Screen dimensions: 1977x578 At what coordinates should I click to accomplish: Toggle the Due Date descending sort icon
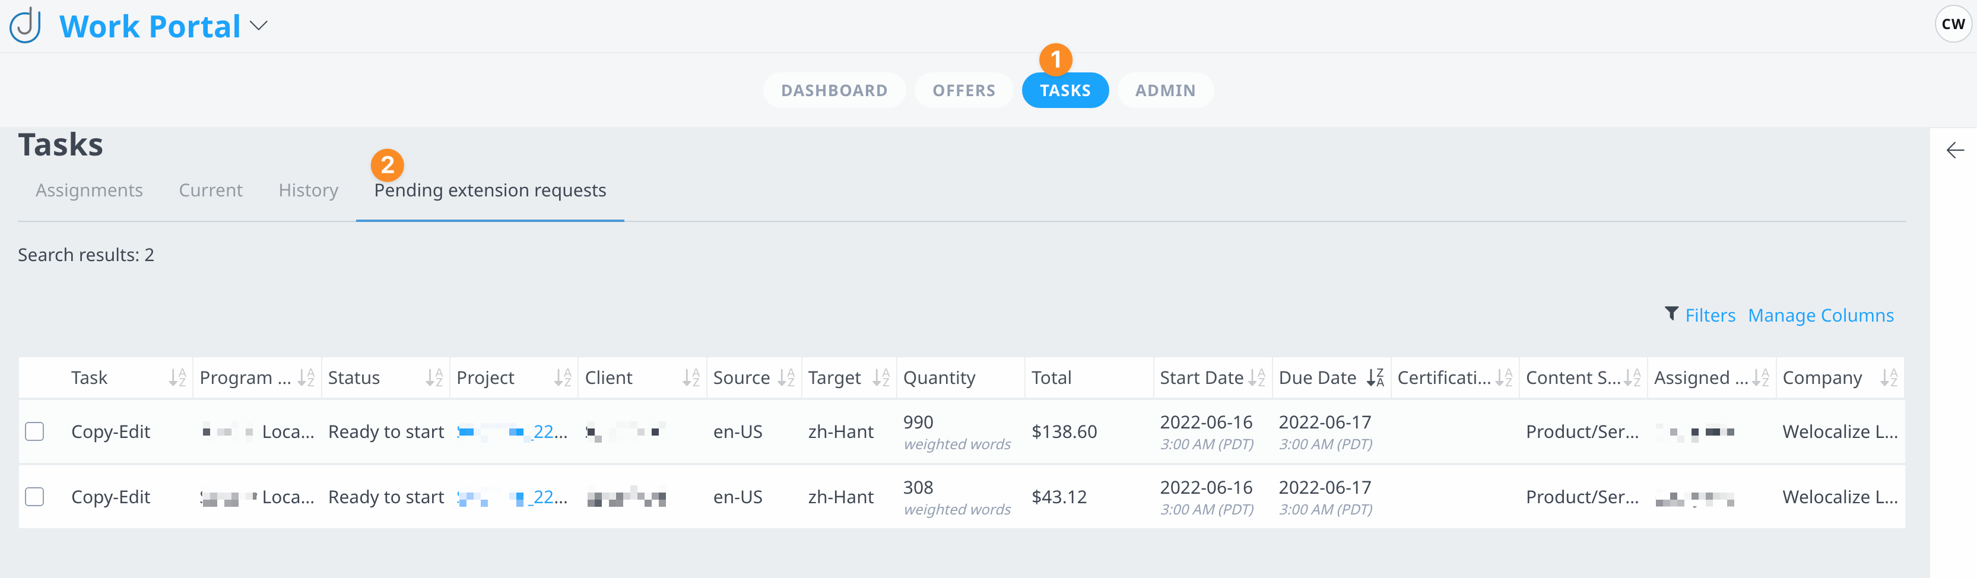coord(1375,377)
